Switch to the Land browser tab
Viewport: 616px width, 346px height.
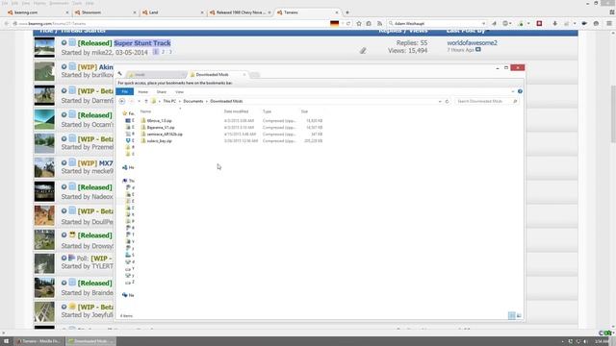172,12
